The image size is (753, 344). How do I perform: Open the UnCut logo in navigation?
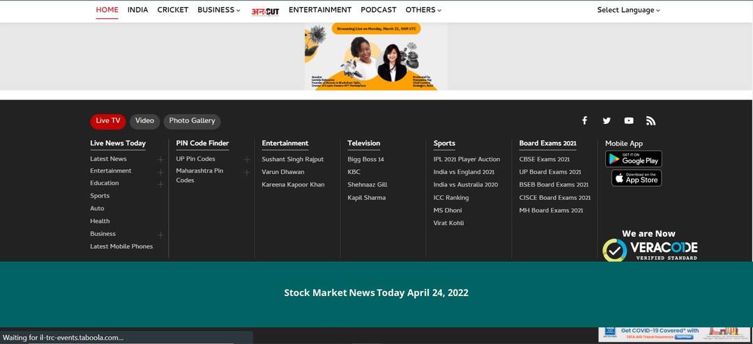pyautogui.click(x=265, y=11)
